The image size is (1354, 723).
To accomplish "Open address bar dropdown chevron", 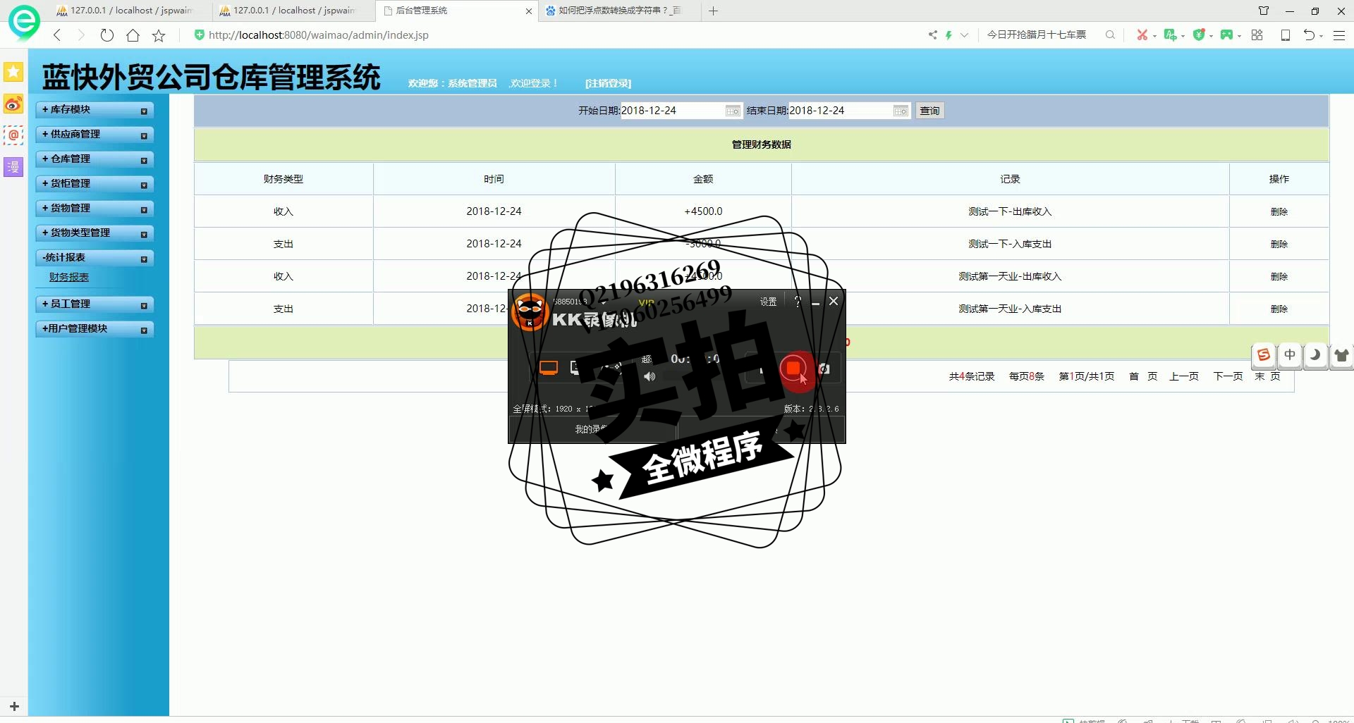I will [964, 35].
